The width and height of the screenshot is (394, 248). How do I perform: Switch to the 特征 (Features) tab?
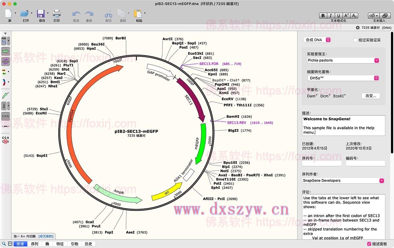coord(60,244)
